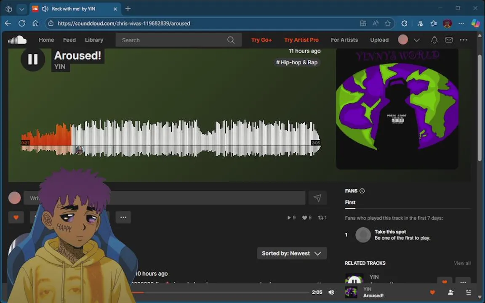Click the browser address bar URL
485x303 pixels.
click(124, 24)
